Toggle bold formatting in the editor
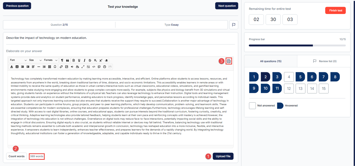 (74, 60)
